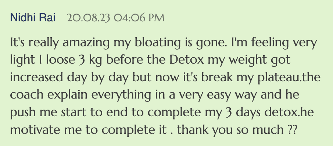This screenshot has width=333, height=146.
Task: Click the line starting "It's really amazing"
Action: (x=164, y=43)
